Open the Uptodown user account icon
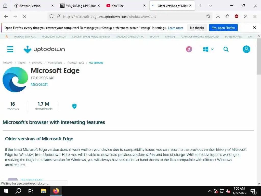This screenshot has height=196, width=261. tap(246, 49)
